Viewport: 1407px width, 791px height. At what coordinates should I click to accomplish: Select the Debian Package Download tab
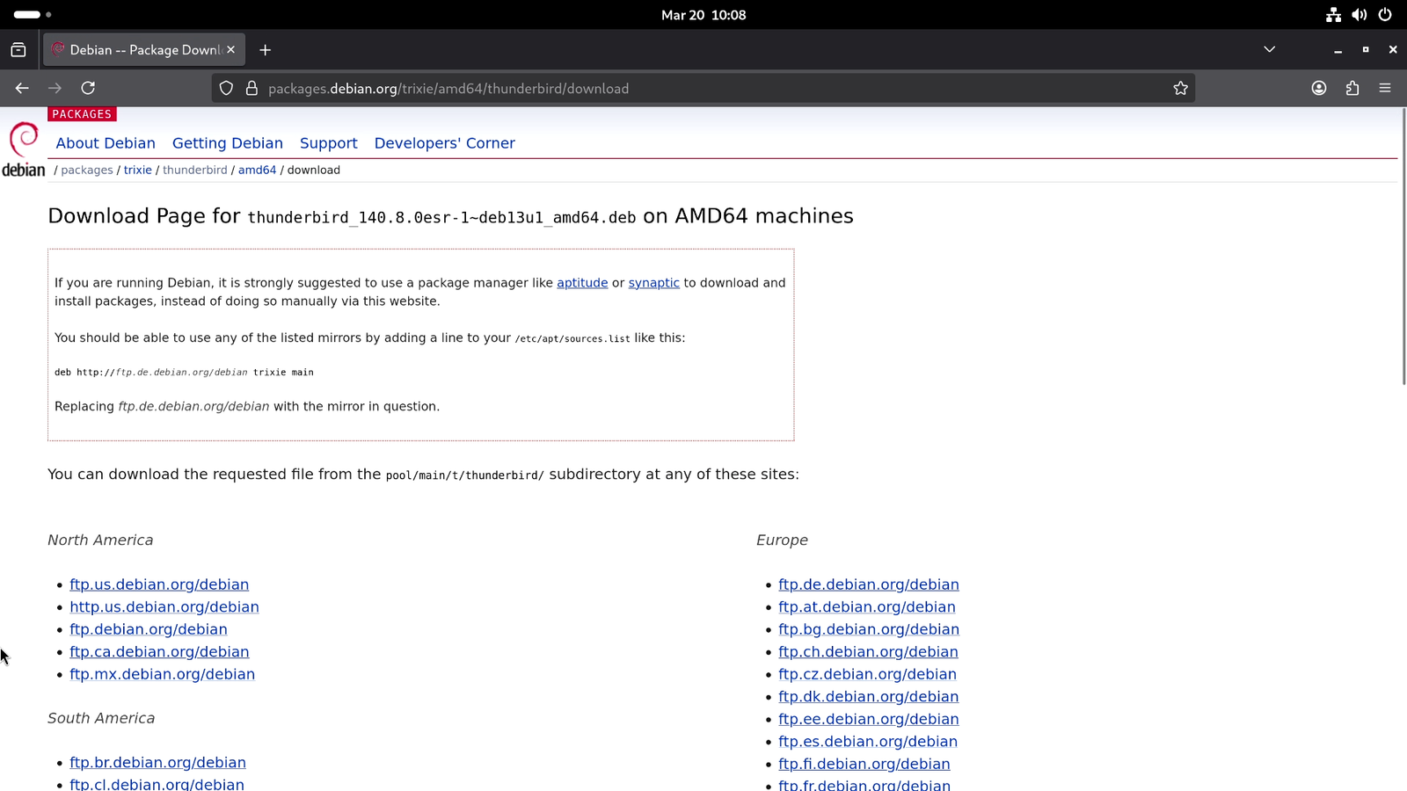point(144,50)
